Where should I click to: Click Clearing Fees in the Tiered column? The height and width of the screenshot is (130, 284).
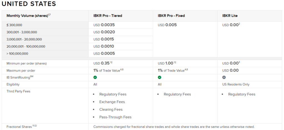pos(111,109)
